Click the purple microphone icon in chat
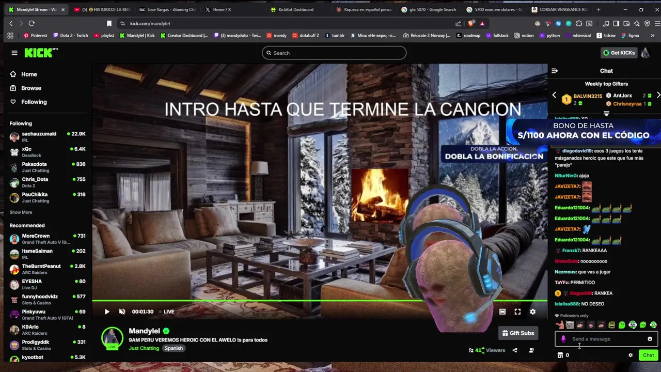 click(563, 339)
